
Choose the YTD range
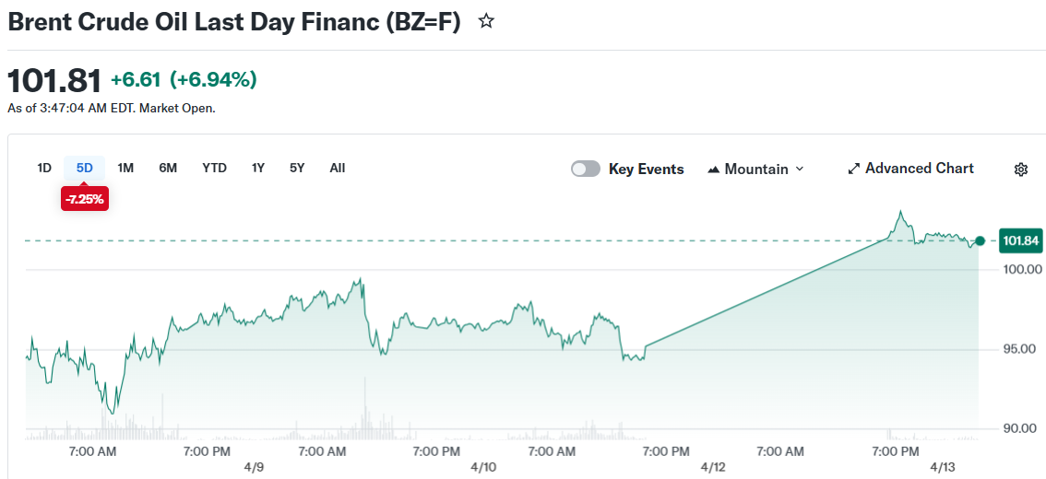[214, 168]
